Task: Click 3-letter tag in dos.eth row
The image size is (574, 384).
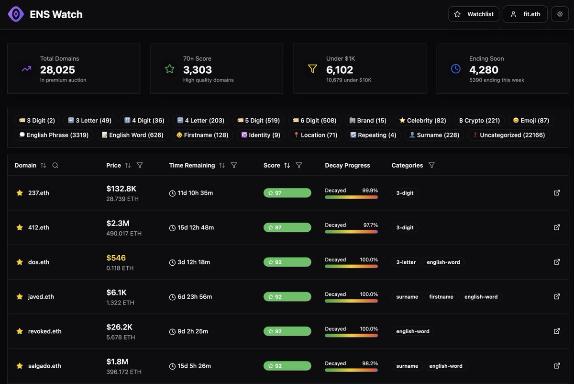Action: (406, 262)
